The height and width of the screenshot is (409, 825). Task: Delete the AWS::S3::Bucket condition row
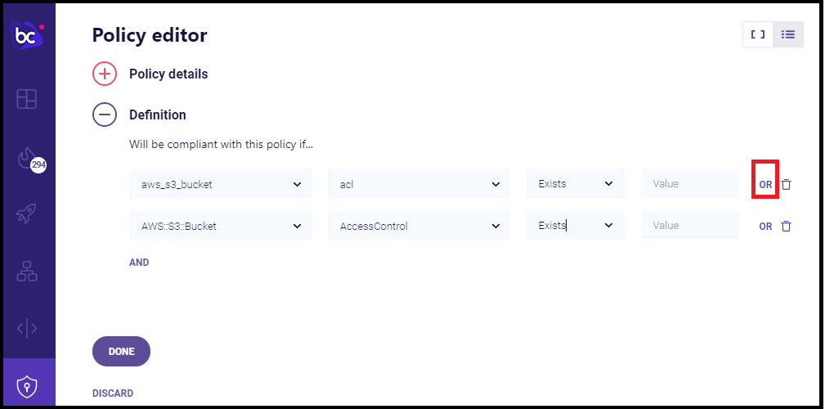(786, 227)
